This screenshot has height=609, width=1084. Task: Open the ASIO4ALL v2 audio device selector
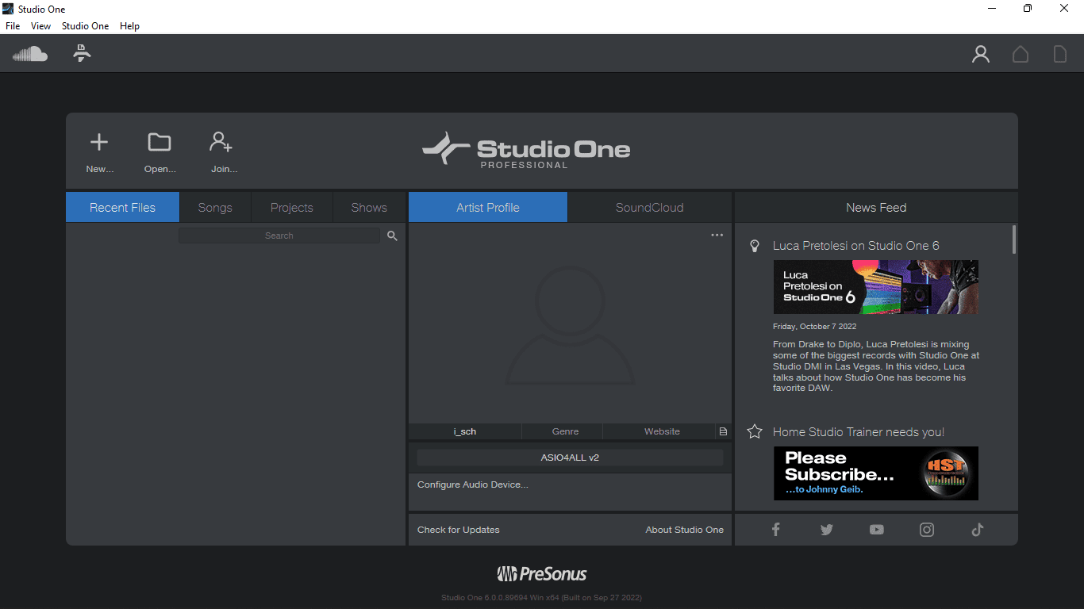click(570, 458)
